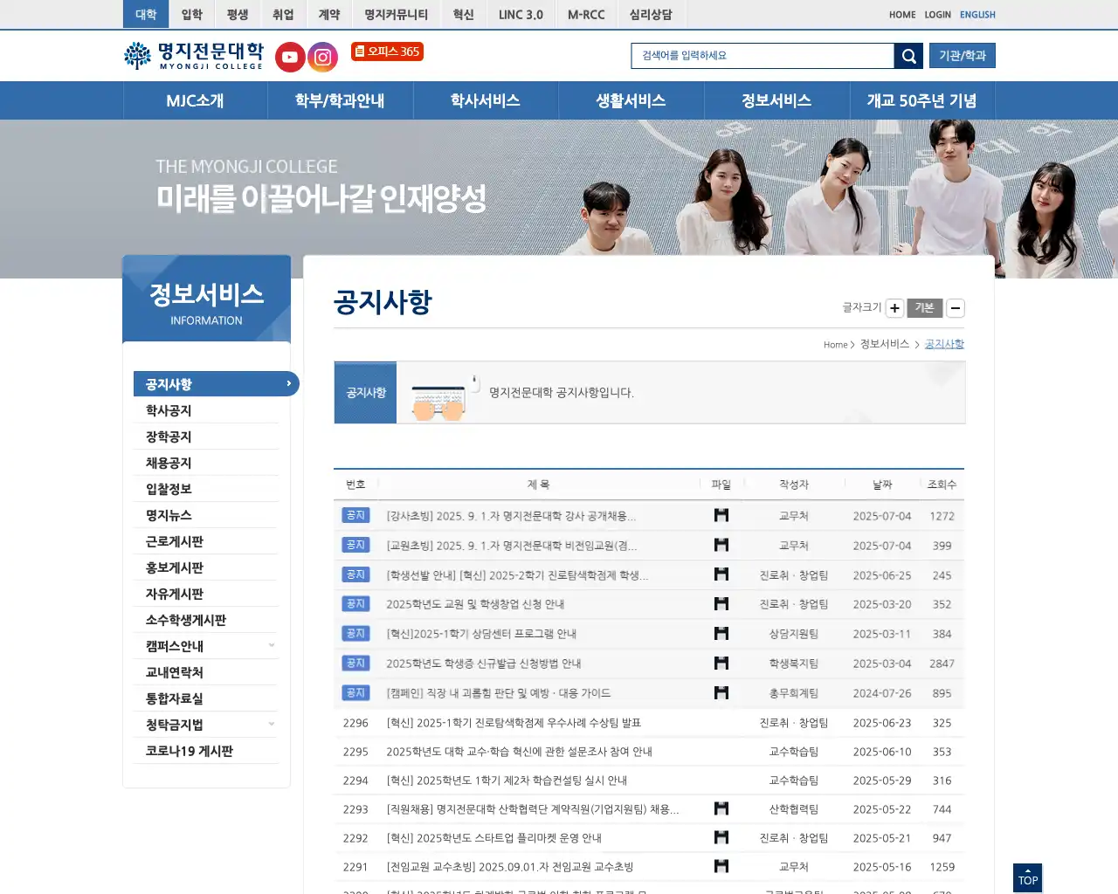Download file for 강사초빙 2025. 9. 1 notice
This screenshot has width=1118, height=894.
(x=721, y=515)
